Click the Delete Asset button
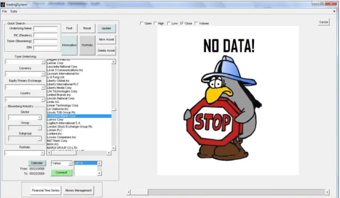The image size is (340, 198). pyautogui.click(x=106, y=51)
